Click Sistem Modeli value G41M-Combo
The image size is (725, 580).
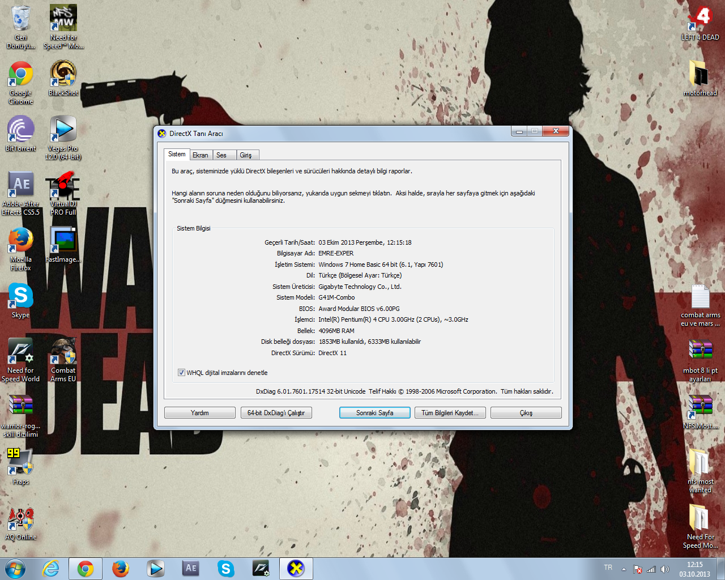(336, 297)
